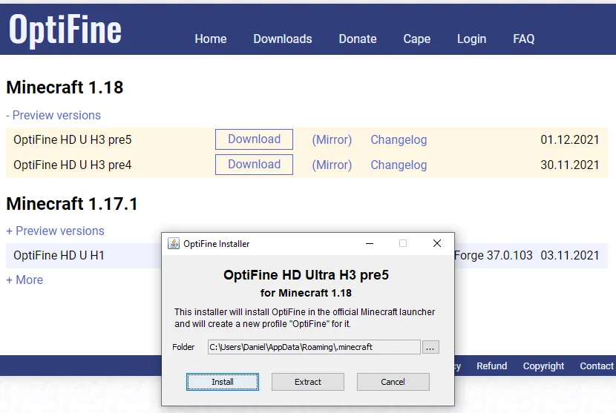Image resolution: width=616 pixels, height=413 pixels.
Task: Open Mirror link for H3 pre4
Action: coord(332,165)
